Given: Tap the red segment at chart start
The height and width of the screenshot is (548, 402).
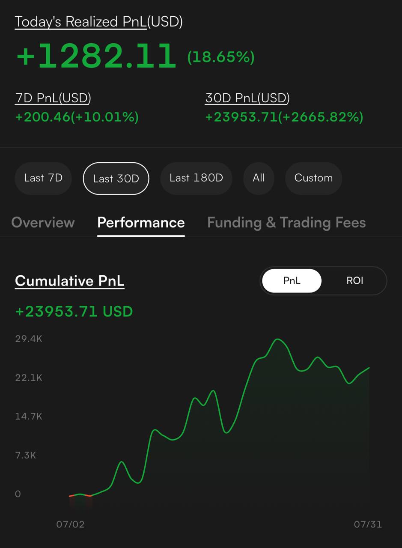Looking at the screenshot, I should point(80,495).
